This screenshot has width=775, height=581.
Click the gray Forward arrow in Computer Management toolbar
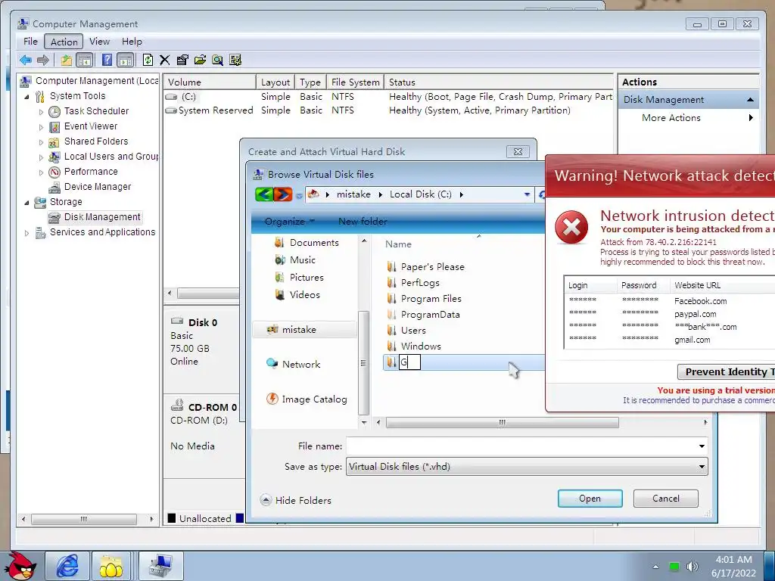tap(43, 61)
